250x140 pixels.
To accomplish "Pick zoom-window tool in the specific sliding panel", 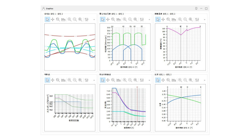I will click(x=168, y=80).
